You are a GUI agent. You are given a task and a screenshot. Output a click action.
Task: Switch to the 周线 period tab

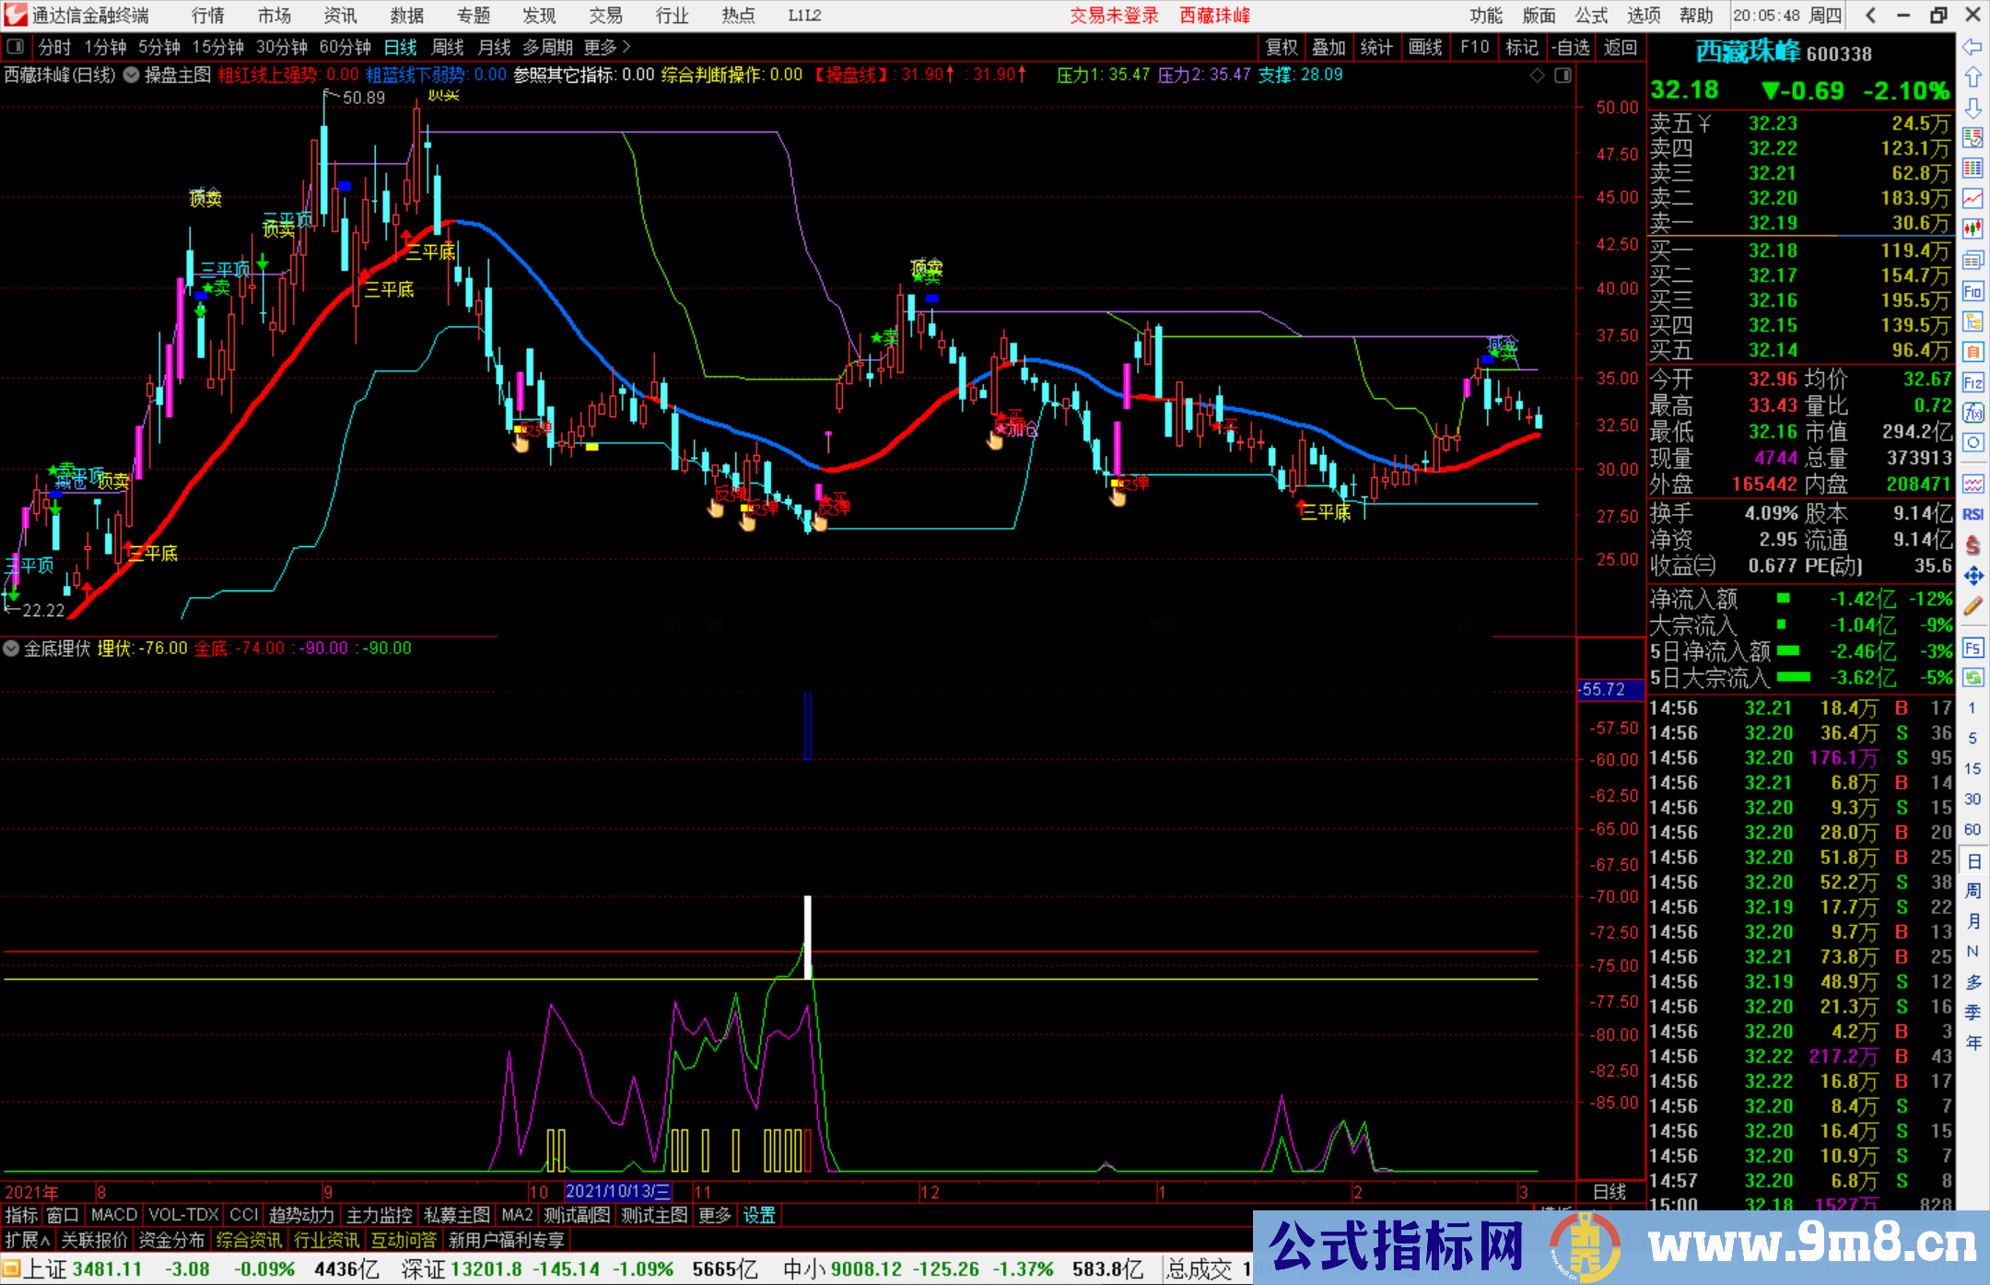point(448,47)
